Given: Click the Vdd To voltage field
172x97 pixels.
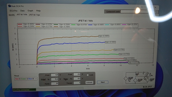Looking at the screenshot, I should point(55,79).
